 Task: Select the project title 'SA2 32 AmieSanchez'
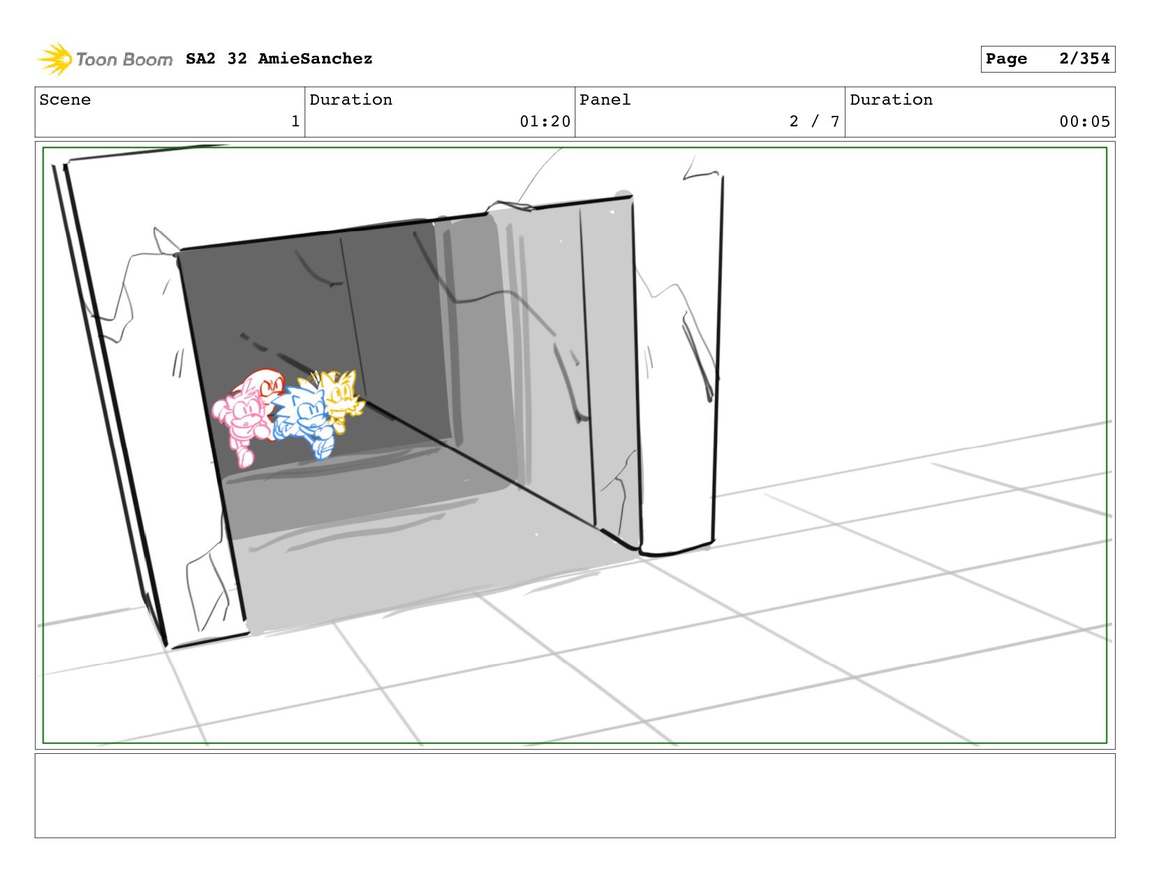click(x=279, y=59)
